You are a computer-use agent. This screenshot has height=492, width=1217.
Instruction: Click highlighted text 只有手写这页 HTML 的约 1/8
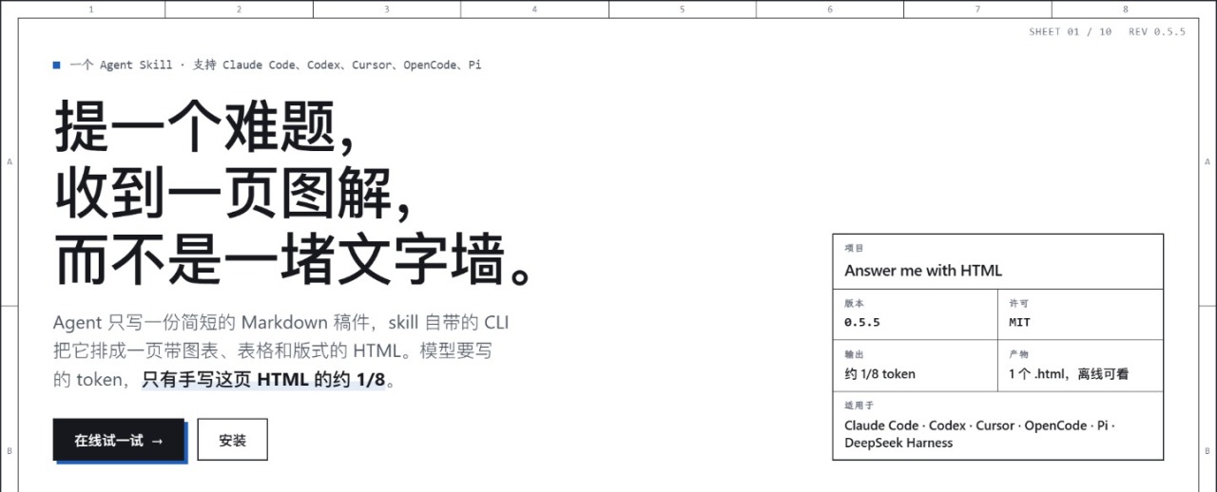coord(263,380)
